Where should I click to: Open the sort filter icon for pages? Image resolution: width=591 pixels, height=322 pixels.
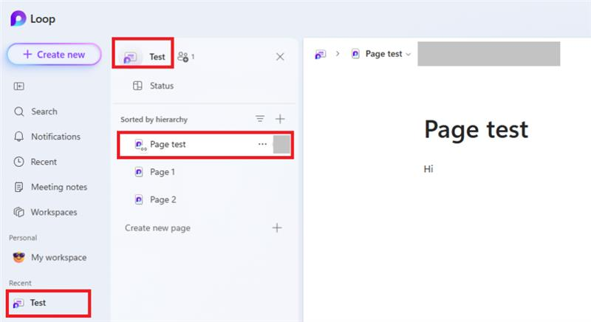pos(260,119)
